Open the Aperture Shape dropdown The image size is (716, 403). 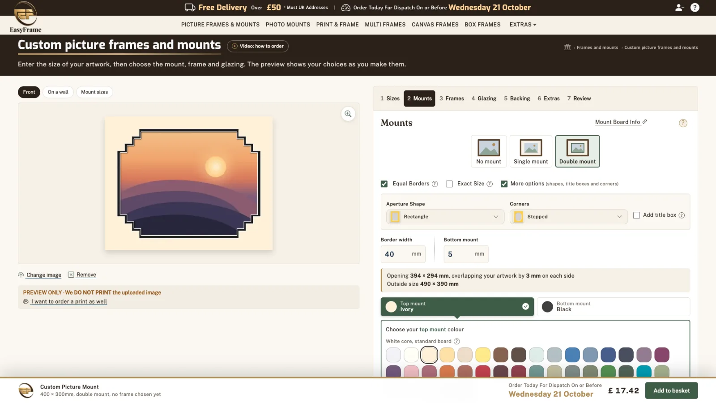coord(445,217)
